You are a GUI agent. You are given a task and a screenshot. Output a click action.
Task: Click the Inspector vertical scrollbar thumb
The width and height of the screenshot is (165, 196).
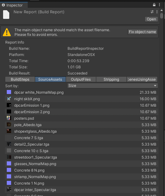[x=162, y=16]
